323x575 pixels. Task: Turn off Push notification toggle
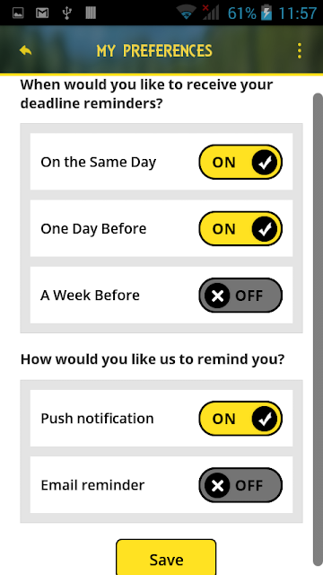pyautogui.click(x=240, y=419)
